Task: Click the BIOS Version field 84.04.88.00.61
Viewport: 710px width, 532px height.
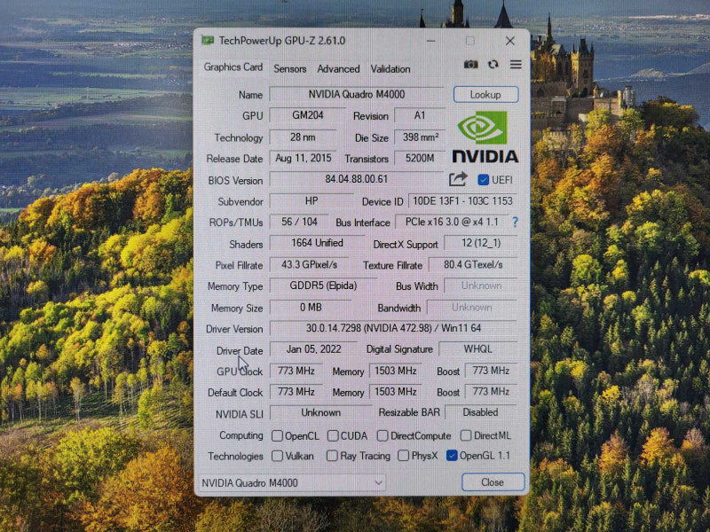Action: click(x=357, y=179)
